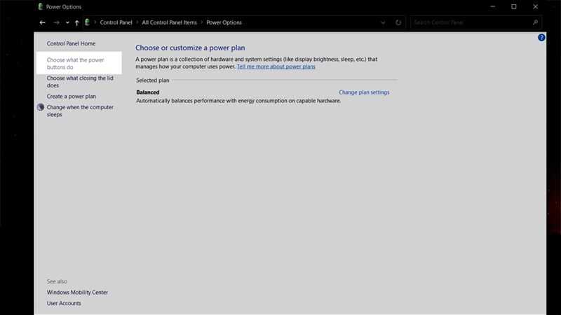Viewport: 561px width, 315px height.
Task: Click Tell me more about power plans
Action: click(276, 66)
